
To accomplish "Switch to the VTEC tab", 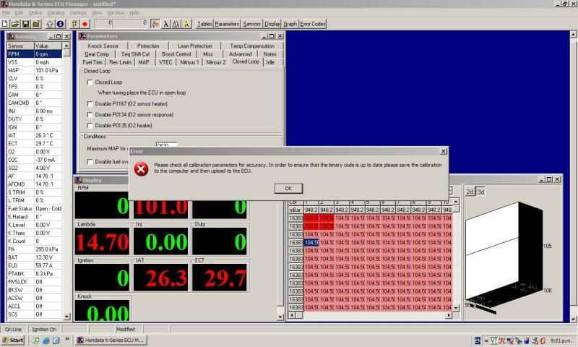I will point(165,62).
